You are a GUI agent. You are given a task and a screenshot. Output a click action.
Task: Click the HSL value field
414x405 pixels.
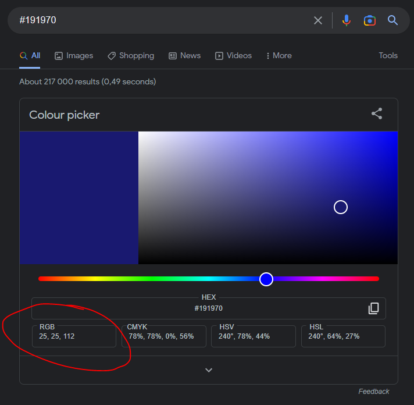(343, 336)
